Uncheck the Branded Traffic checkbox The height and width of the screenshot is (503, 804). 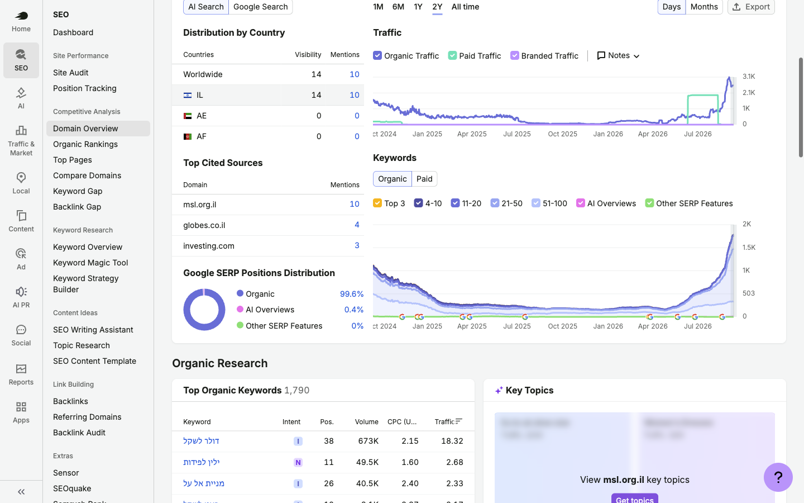515,55
